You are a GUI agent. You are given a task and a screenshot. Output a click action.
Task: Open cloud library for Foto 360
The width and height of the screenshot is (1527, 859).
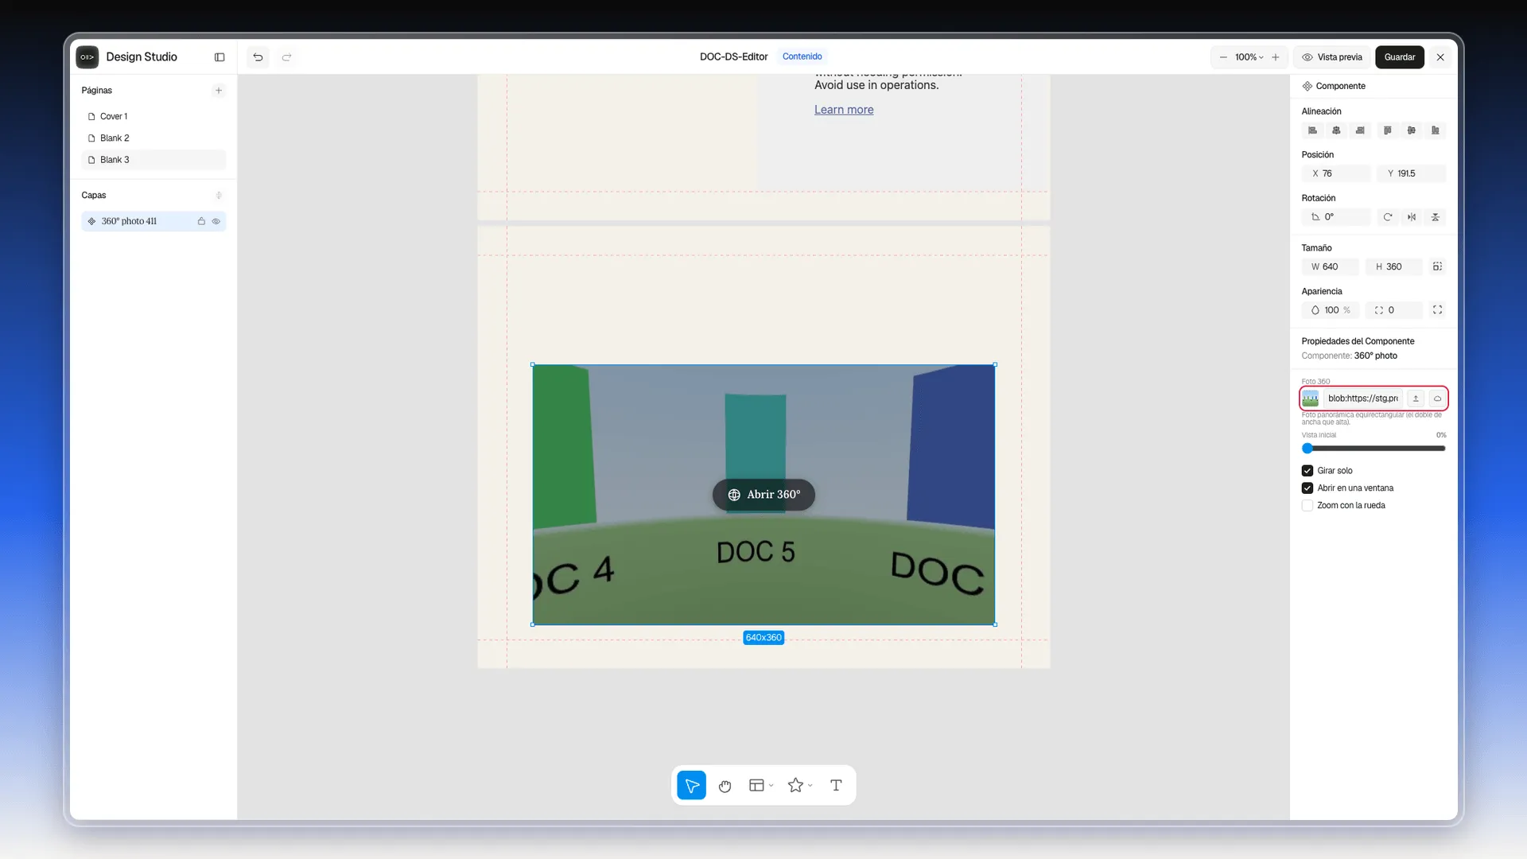tap(1437, 398)
